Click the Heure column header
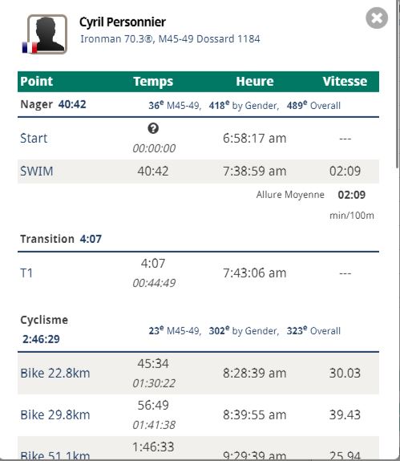The width and height of the screenshot is (400, 461). (255, 82)
